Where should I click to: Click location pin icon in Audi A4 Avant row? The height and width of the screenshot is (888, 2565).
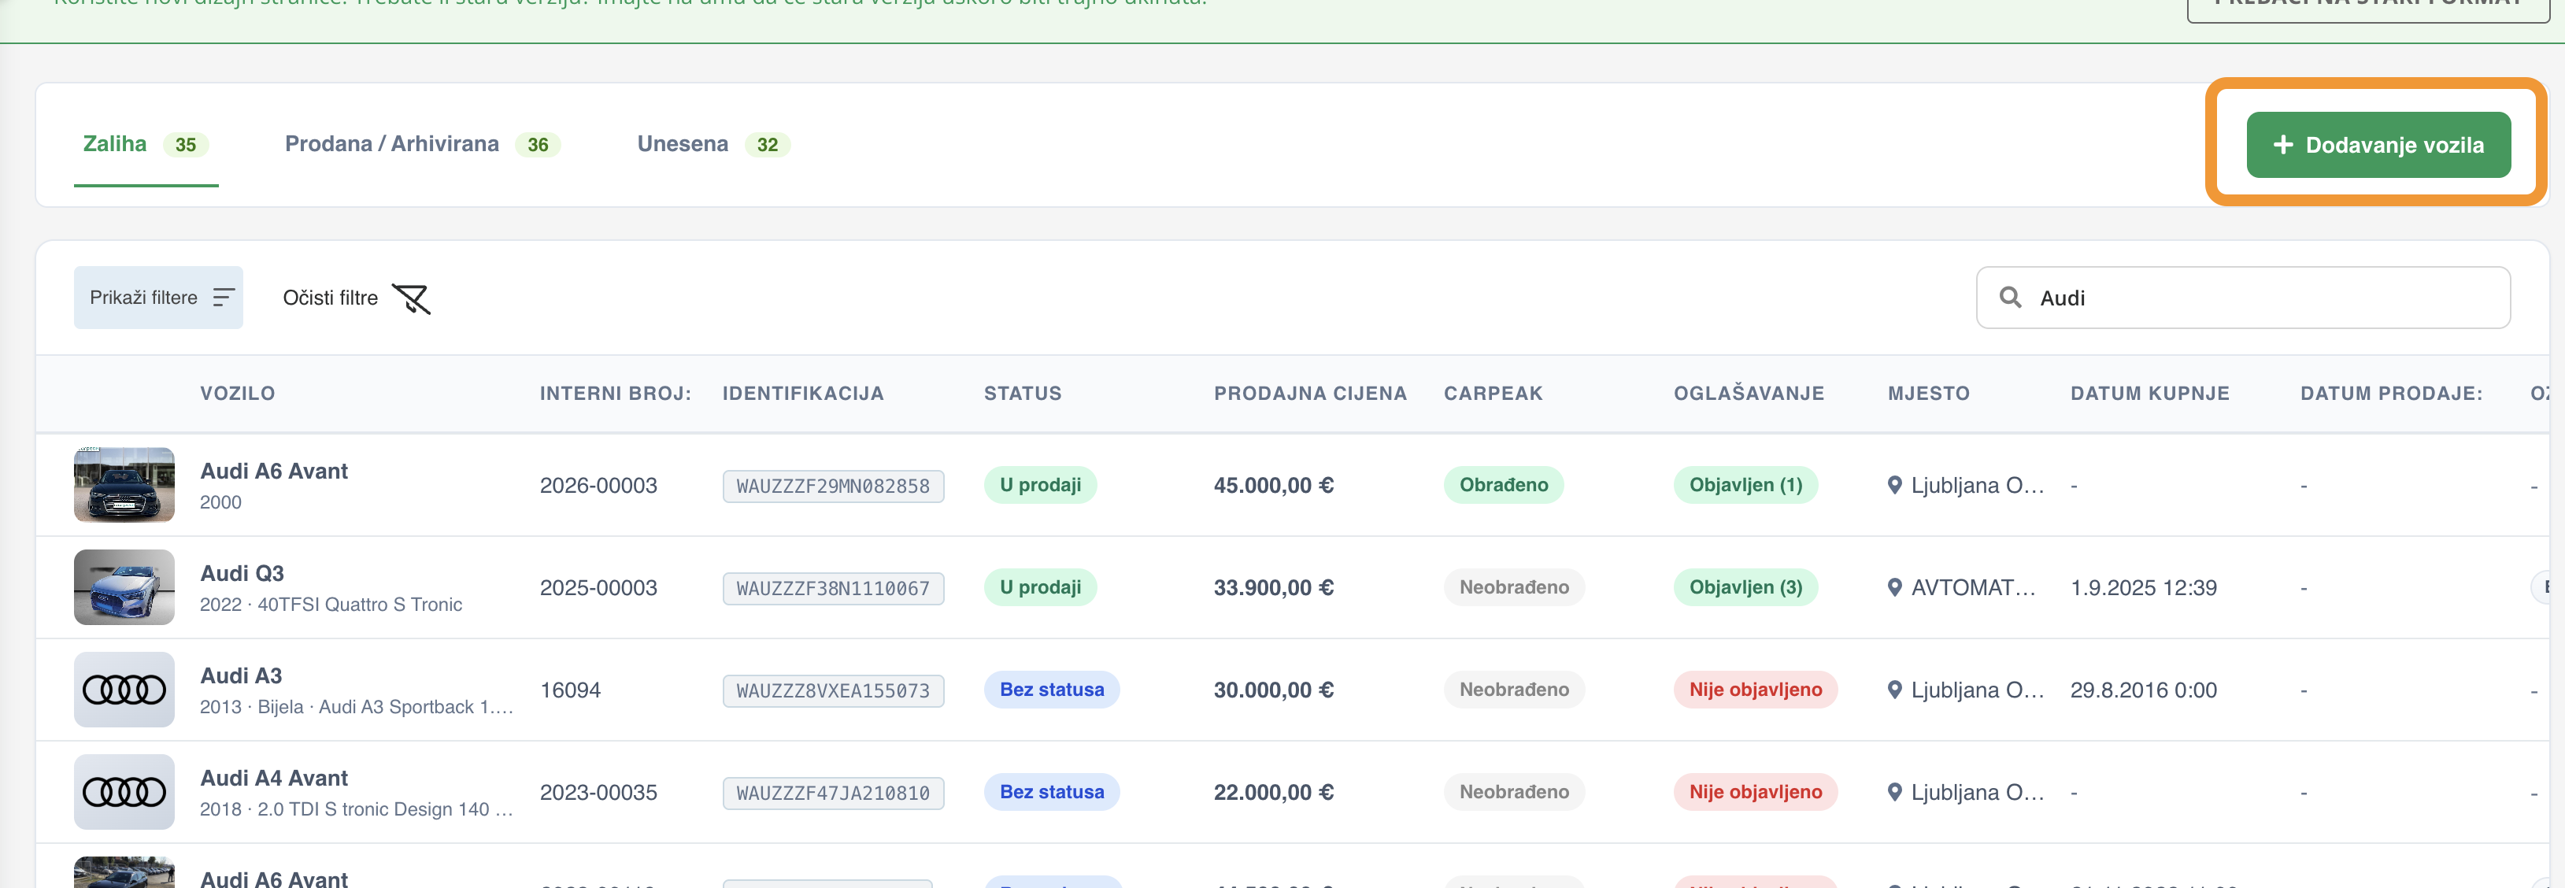1895,794
